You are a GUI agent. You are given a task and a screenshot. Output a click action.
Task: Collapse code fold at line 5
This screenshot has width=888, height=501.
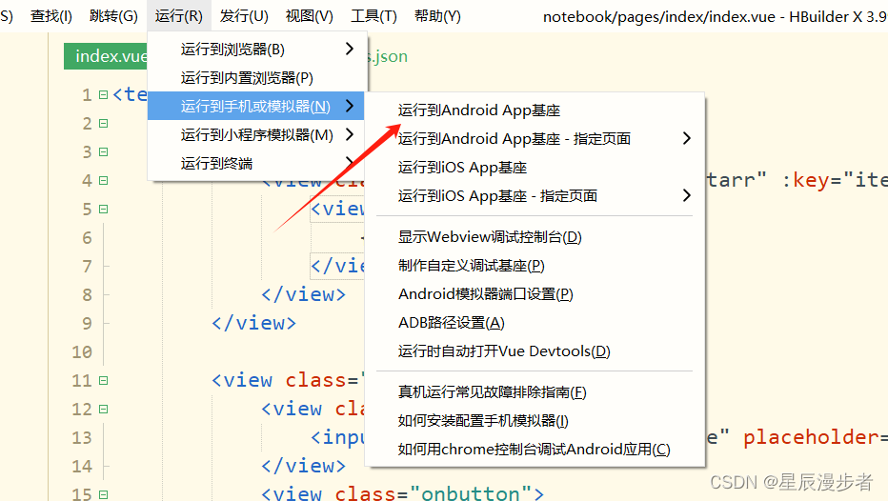[103, 209]
